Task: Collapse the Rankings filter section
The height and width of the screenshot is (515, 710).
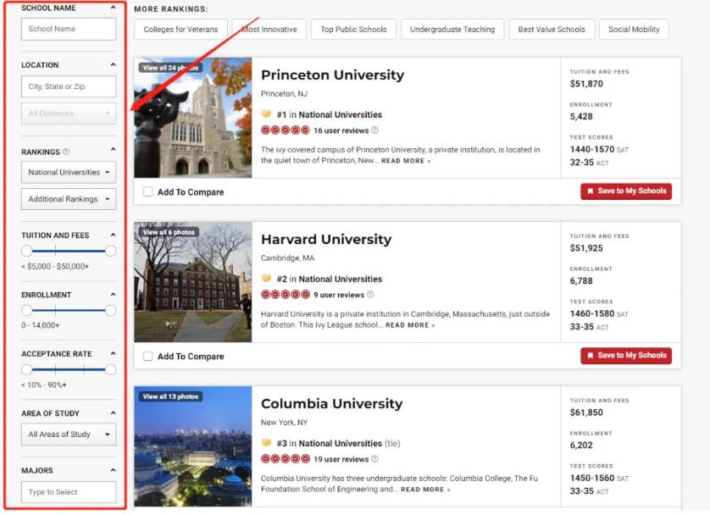Action: [x=113, y=149]
